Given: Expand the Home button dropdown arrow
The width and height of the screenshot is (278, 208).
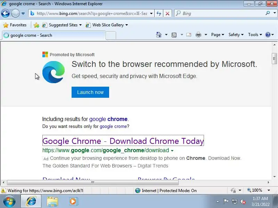Looking at the screenshot, I should 166,35.
